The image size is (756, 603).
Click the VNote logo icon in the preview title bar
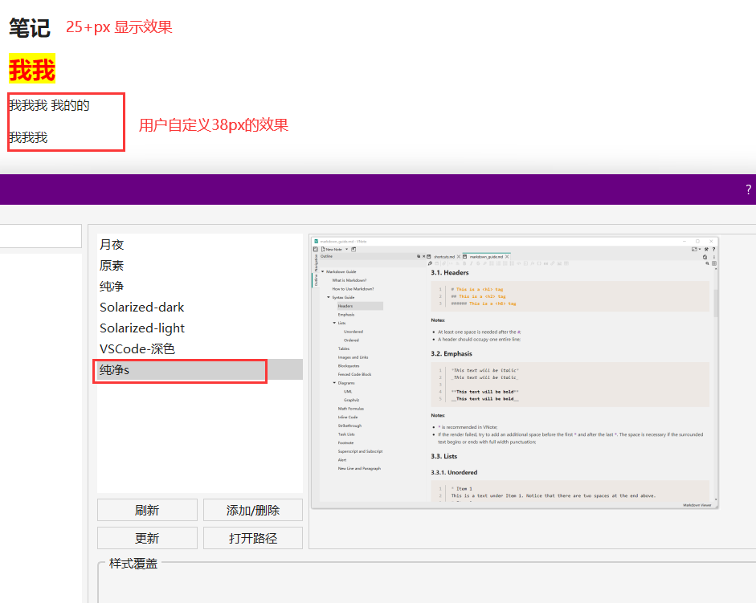click(x=317, y=239)
